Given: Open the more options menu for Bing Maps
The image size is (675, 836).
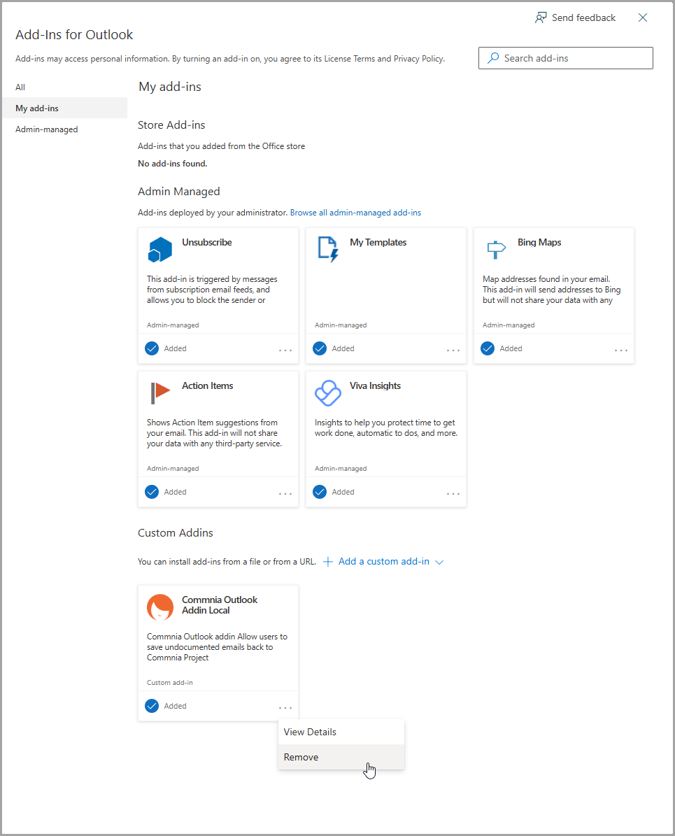Looking at the screenshot, I should pos(621,350).
